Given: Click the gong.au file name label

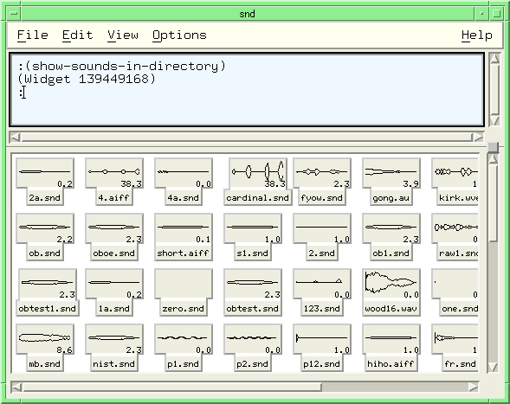Looking at the screenshot, I should click(x=391, y=198).
